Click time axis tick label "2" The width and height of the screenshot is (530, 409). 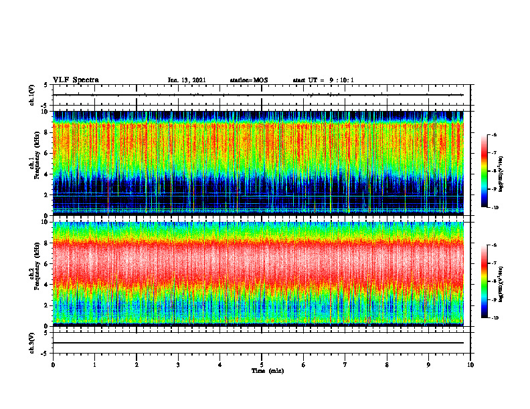[x=137, y=365]
